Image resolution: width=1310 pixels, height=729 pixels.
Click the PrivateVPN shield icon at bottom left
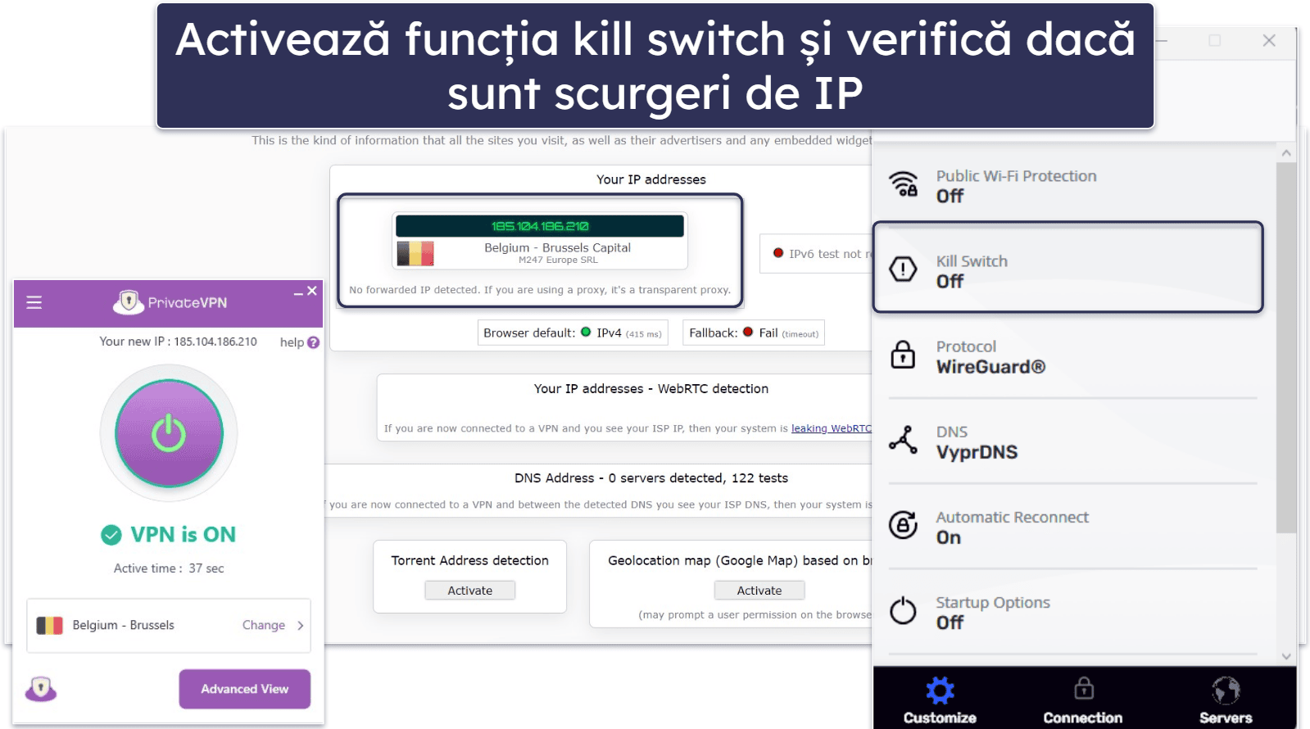click(x=41, y=689)
